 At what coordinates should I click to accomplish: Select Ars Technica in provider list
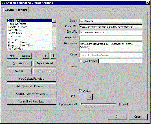pyautogui.click(x=15, y=49)
